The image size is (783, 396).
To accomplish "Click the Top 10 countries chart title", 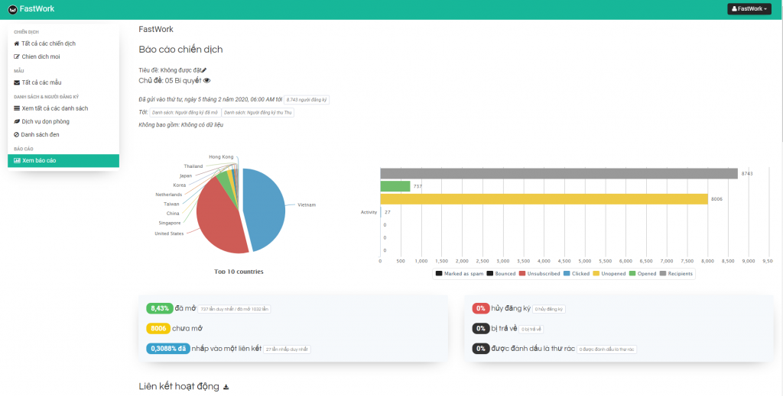I will point(239,272).
